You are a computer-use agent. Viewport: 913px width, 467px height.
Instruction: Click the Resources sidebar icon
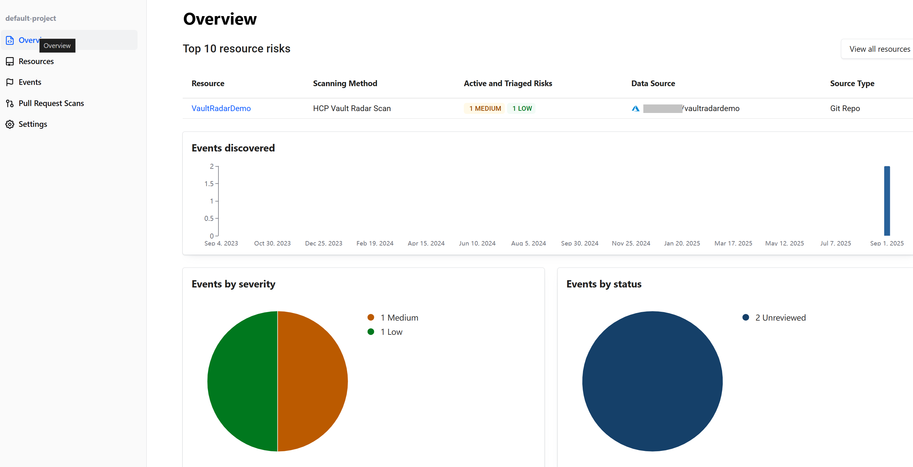(10, 62)
